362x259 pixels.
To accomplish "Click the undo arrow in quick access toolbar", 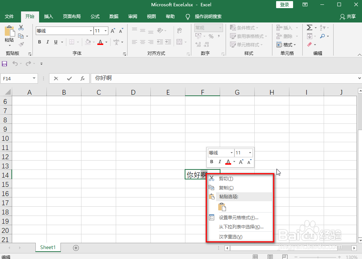I will [15, 63].
